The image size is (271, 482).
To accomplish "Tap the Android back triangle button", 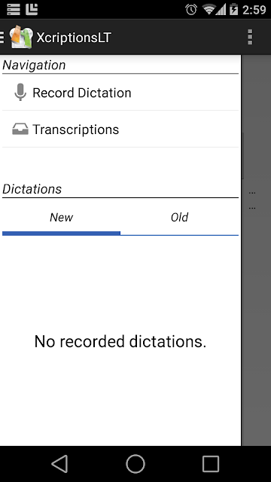I will (x=60, y=464).
